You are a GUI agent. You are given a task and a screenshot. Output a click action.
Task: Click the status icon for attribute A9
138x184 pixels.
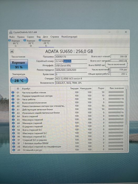point(14,150)
